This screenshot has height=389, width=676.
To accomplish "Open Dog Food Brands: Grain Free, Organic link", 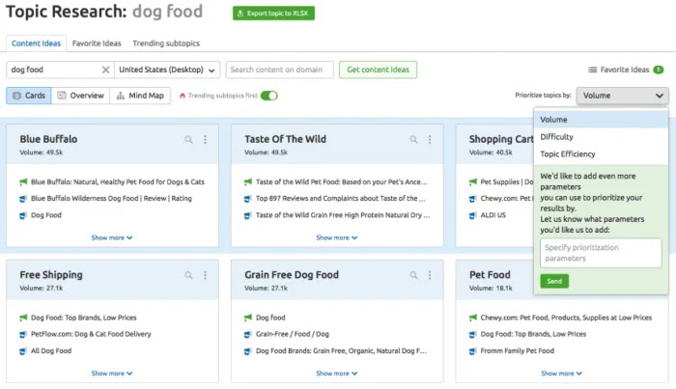I will [x=341, y=351].
